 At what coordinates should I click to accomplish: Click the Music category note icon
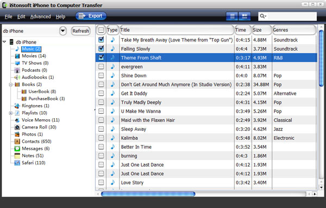tap(17, 49)
